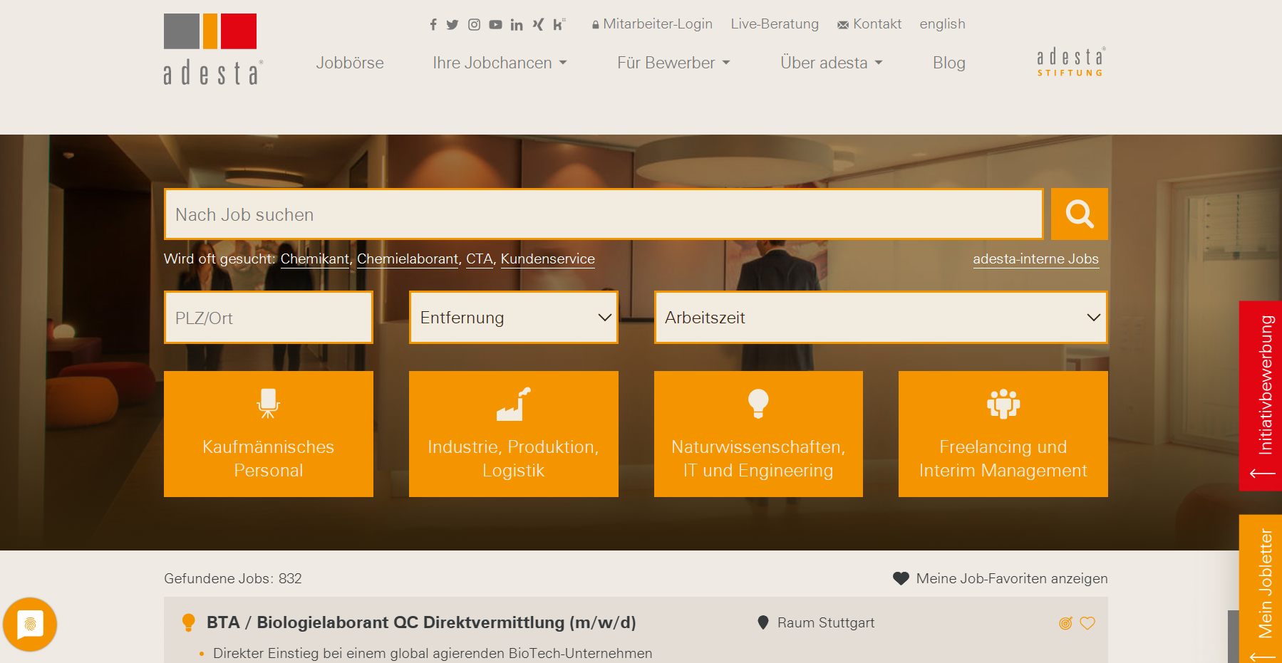Click target icon beside BTA job heart
The height and width of the screenshot is (663, 1282).
pyautogui.click(x=1065, y=623)
